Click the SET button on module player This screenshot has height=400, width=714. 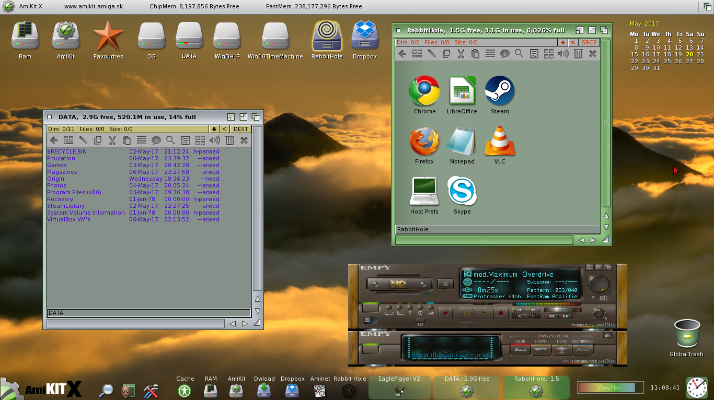(x=420, y=321)
